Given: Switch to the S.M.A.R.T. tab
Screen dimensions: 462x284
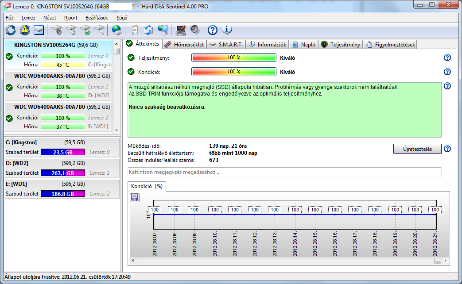Looking at the screenshot, I should coord(226,44).
